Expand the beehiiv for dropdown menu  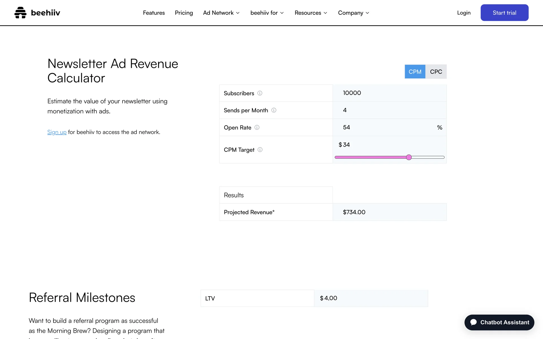(267, 13)
